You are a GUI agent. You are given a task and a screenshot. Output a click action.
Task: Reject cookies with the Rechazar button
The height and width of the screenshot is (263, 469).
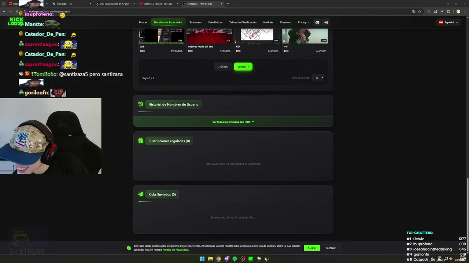pyautogui.click(x=330, y=248)
